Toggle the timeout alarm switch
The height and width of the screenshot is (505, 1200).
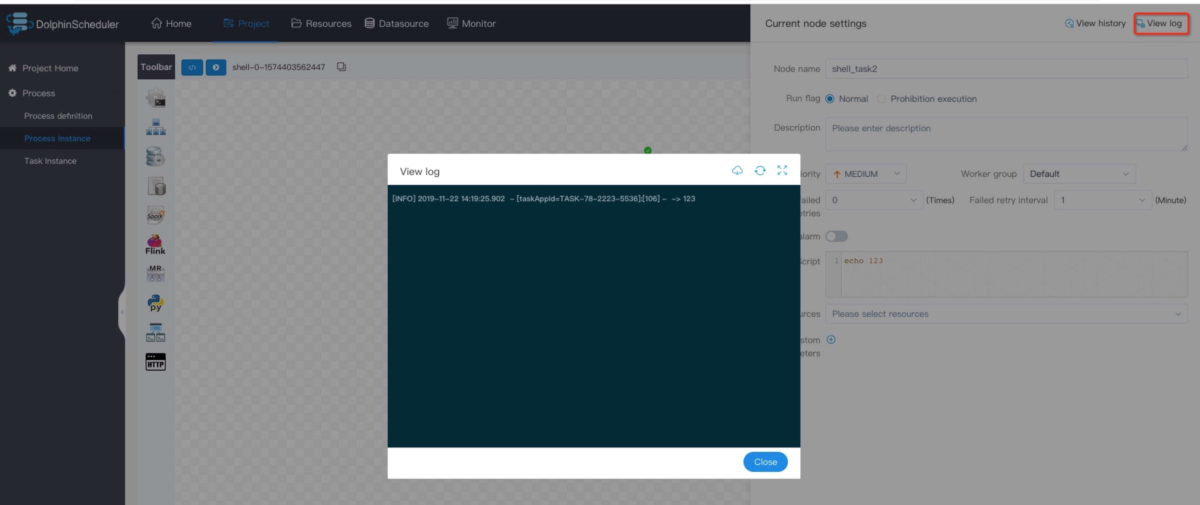click(836, 237)
